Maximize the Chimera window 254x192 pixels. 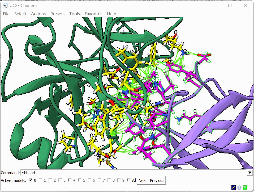230,5
